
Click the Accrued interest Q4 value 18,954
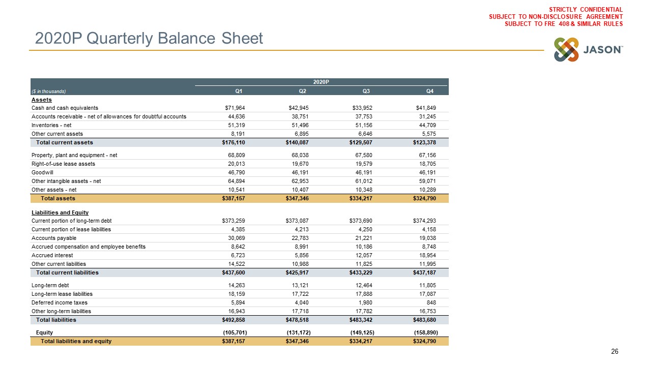[426, 255]
